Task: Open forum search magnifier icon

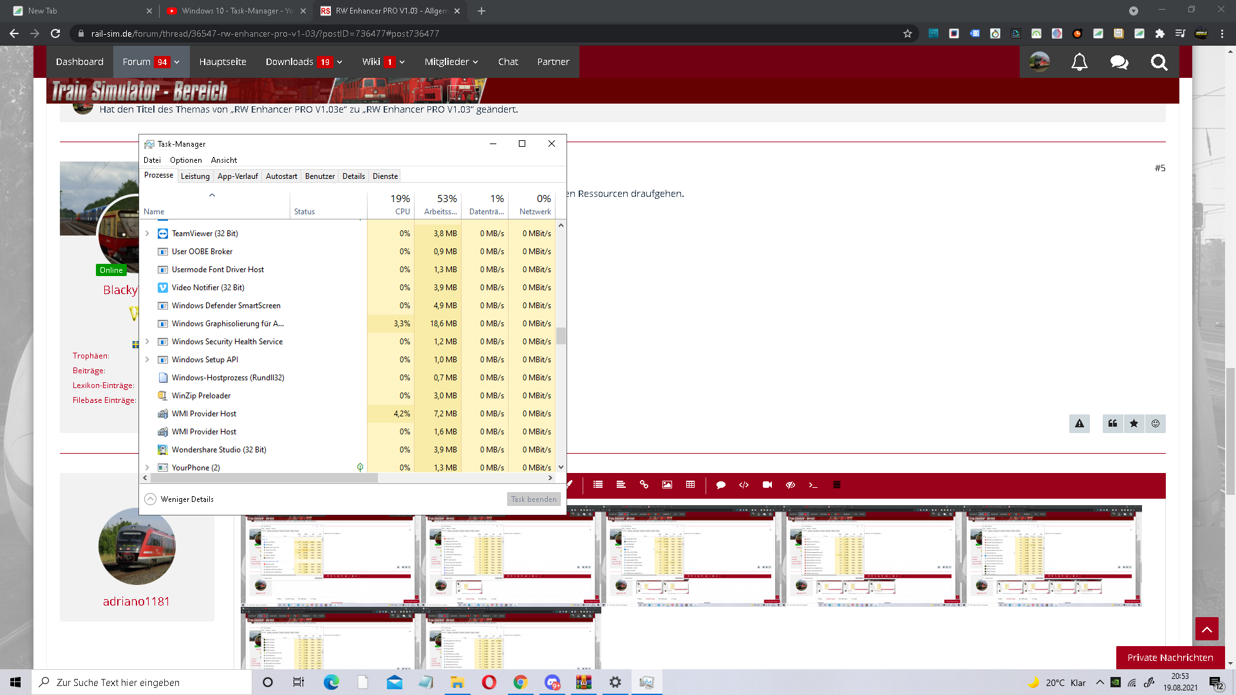Action: [1159, 62]
